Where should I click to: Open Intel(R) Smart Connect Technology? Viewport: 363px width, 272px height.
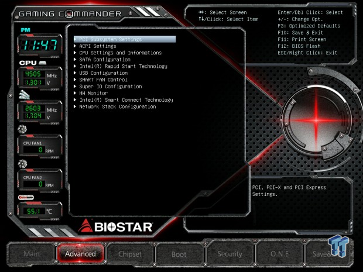(x=126, y=99)
